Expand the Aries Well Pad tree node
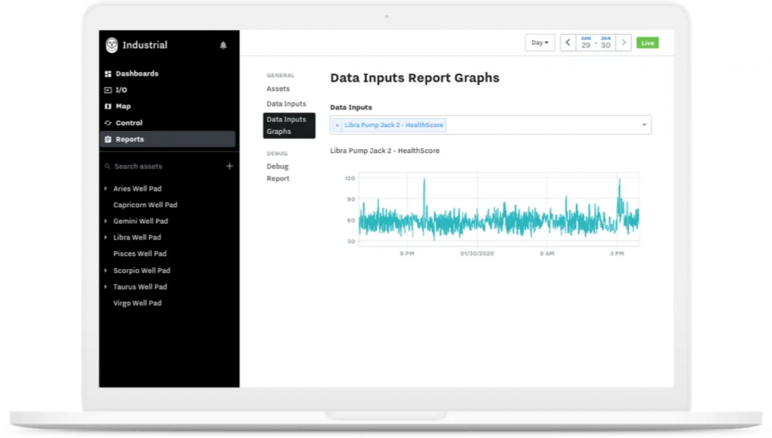Image resolution: width=772 pixels, height=438 pixels. click(x=106, y=189)
